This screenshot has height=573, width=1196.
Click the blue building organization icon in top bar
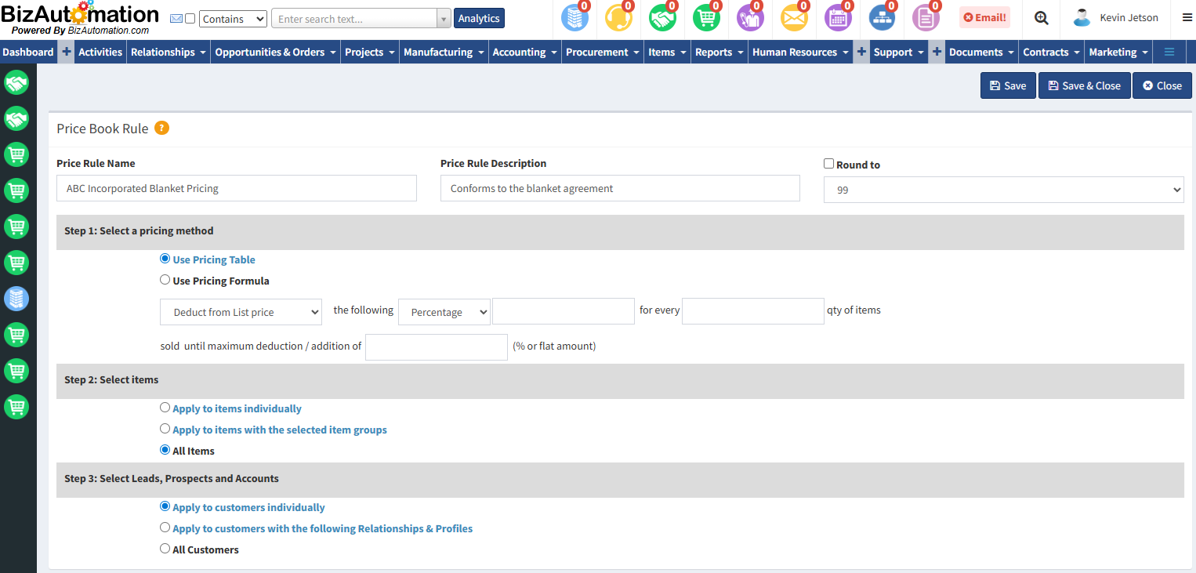[x=574, y=18]
